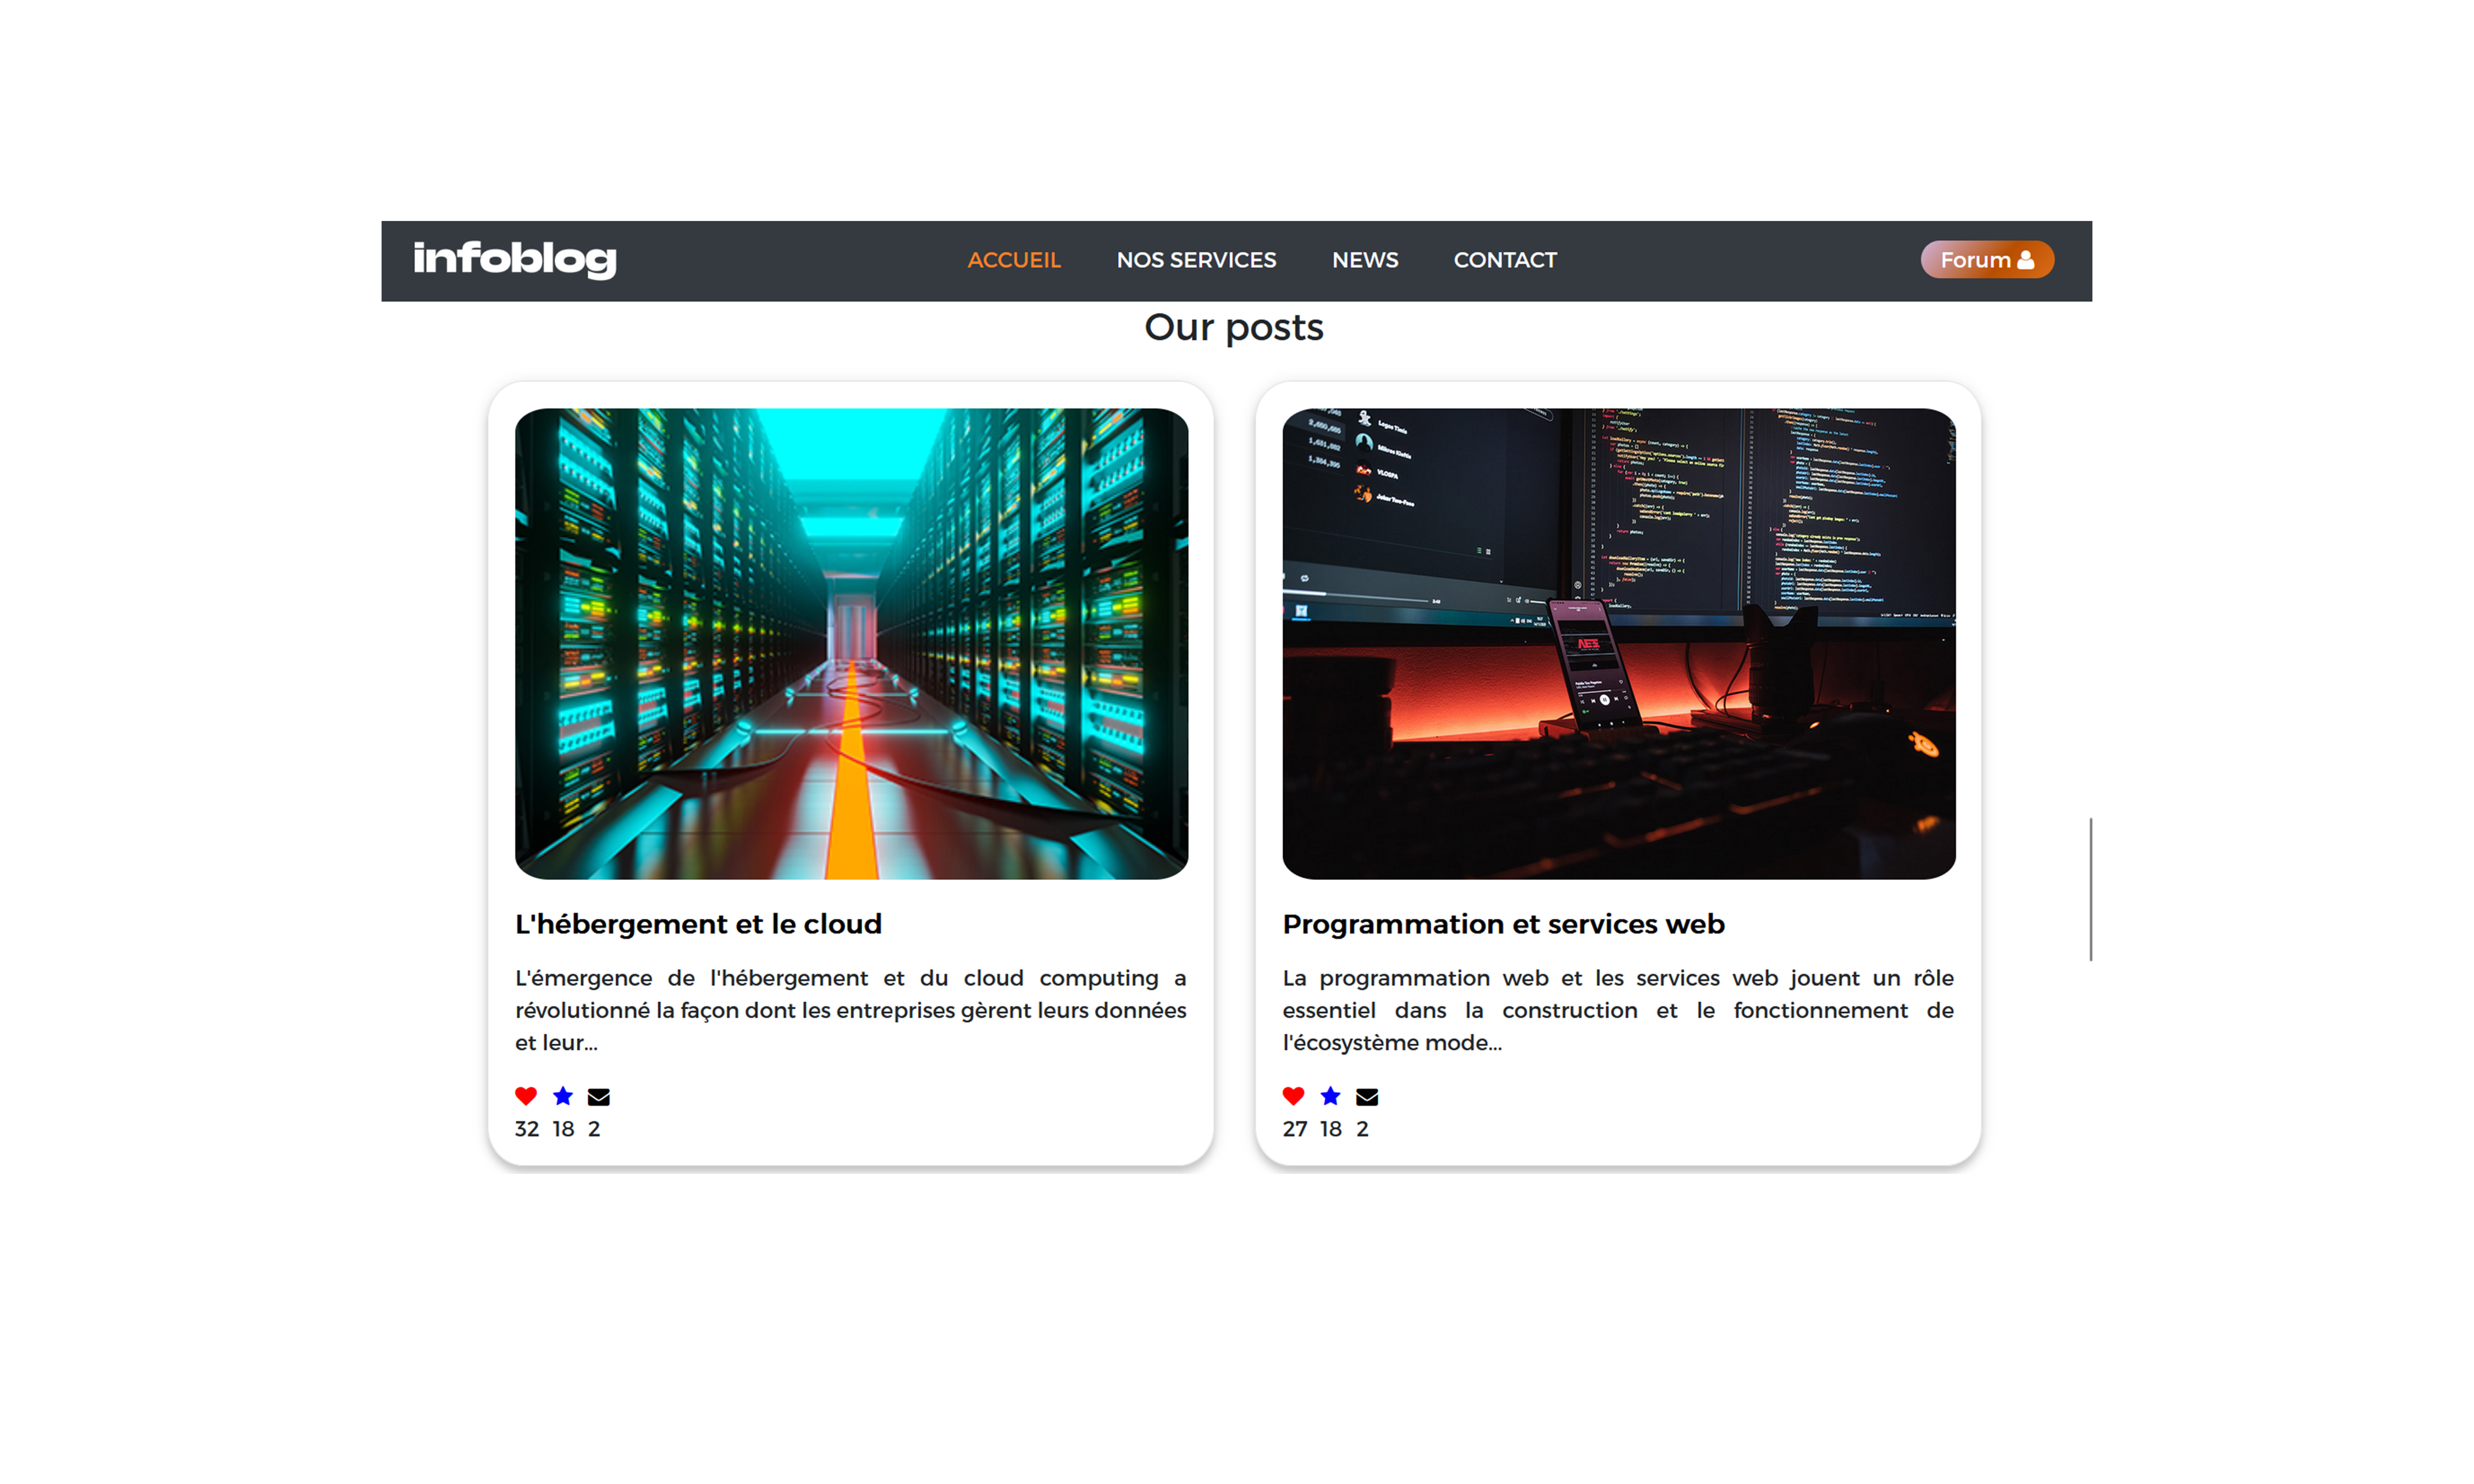Click the like count 32
Image resolution: width=2474 pixels, height=1484 pixels.
tap(526, 1129)
